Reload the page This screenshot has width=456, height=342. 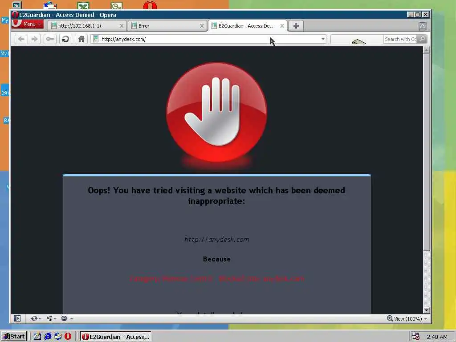click(66, 39)
